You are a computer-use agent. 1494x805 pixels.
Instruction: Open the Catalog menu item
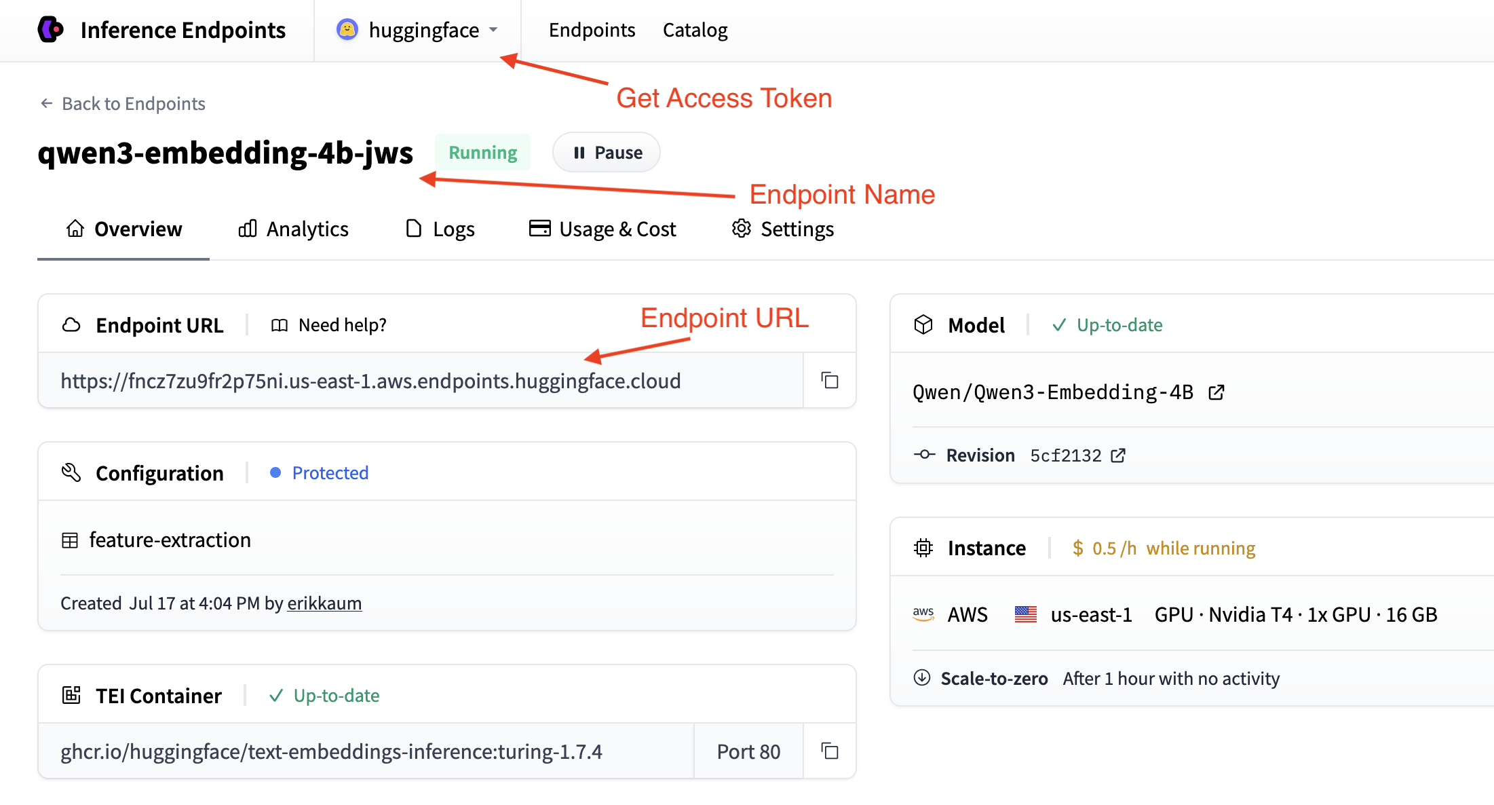pos(695,30)
